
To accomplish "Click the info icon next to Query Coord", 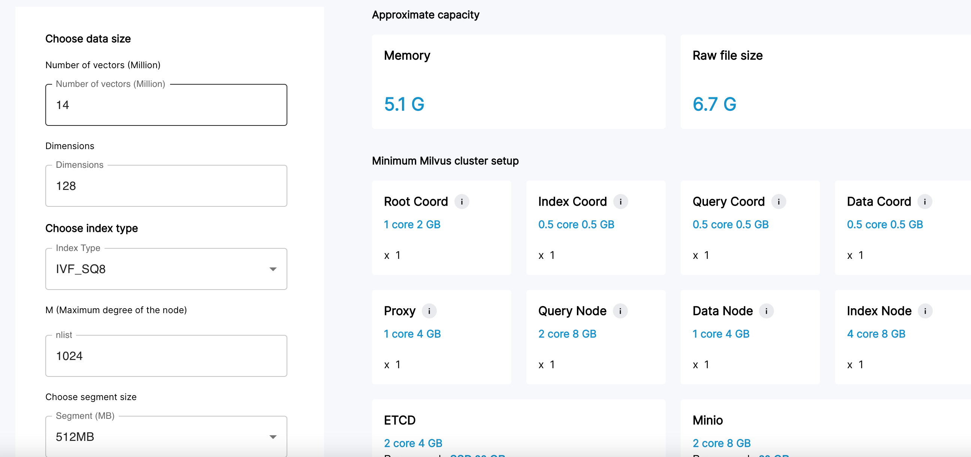I will [x=778, y=202].
